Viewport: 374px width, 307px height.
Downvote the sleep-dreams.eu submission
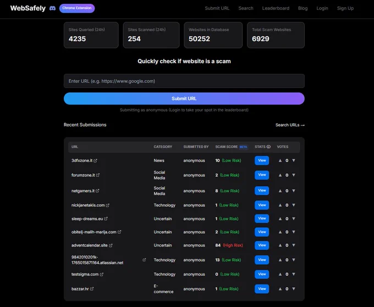coord(294,219)
